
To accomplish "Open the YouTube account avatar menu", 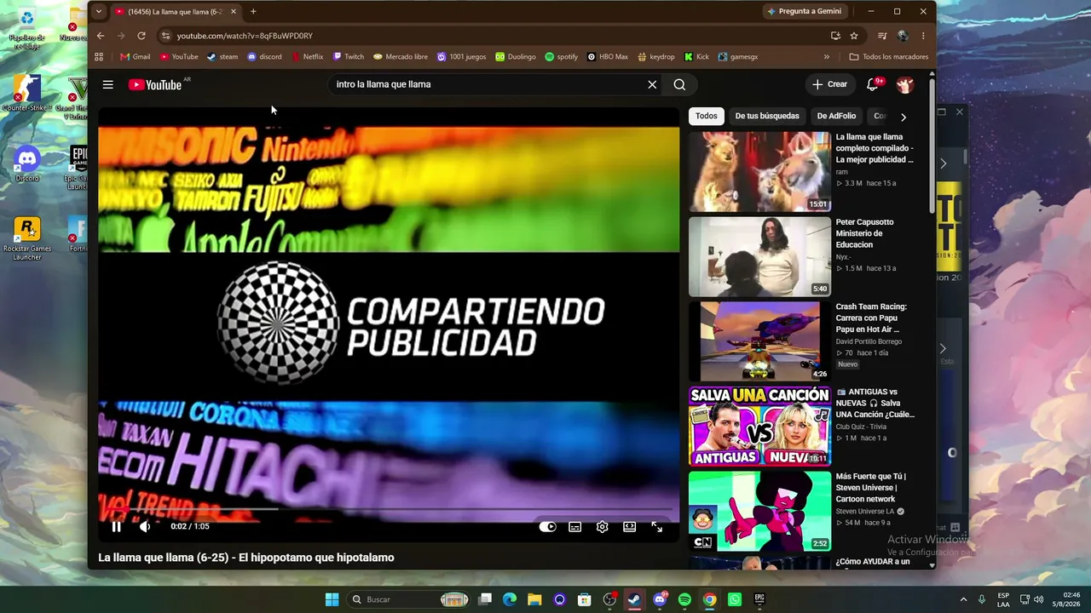I will (x=905, y=84).
